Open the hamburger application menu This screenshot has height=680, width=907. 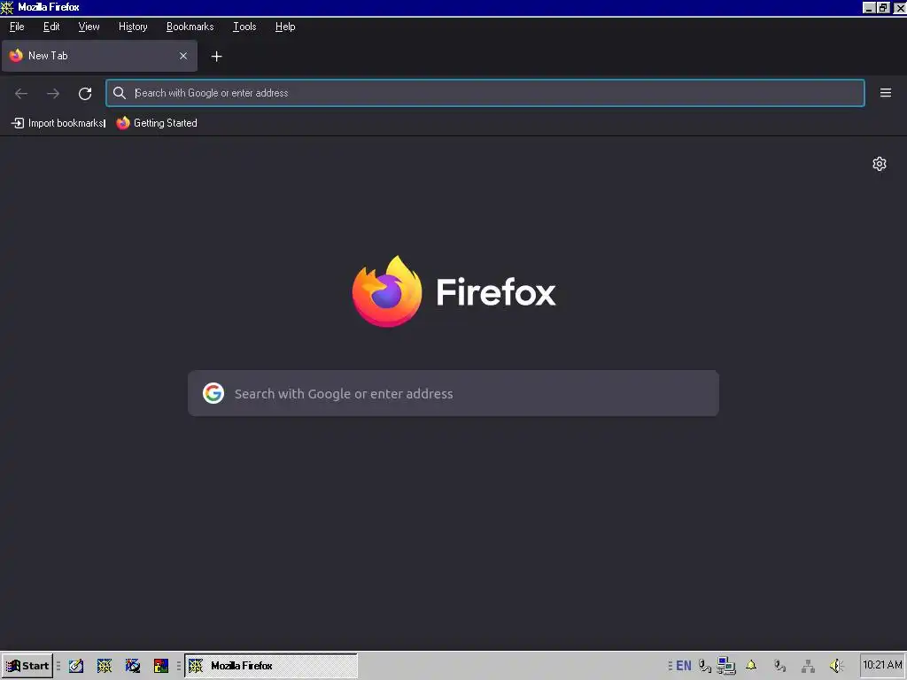coord(886,92)
